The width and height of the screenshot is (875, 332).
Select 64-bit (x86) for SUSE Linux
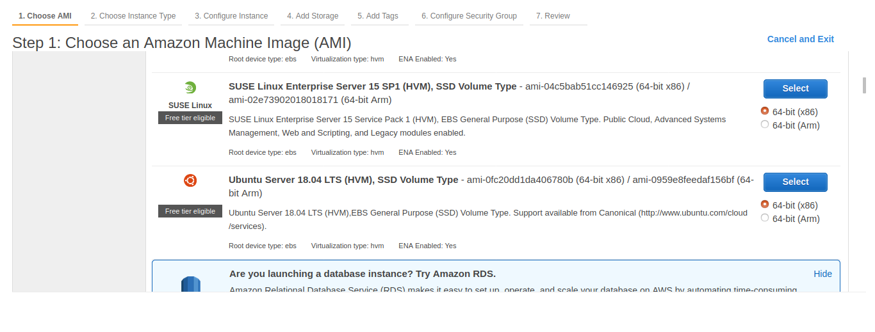[x=765, y=111]
